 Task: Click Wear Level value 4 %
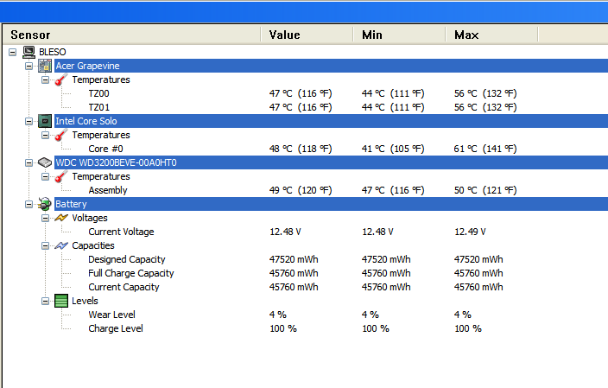pos(278,315)
